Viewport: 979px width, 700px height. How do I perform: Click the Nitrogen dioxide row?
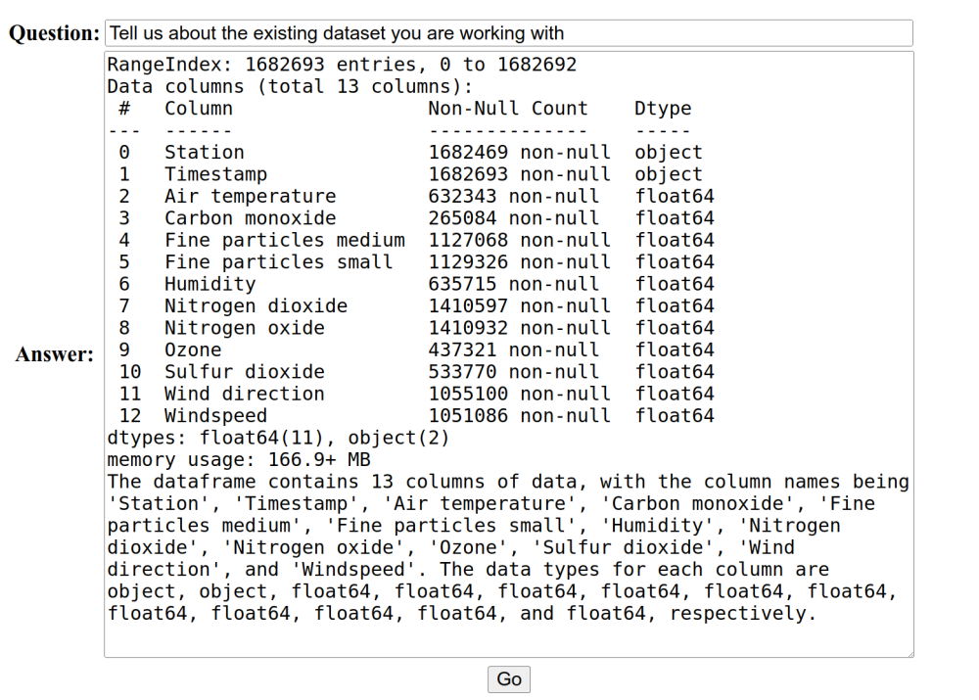tap(256, 305)
